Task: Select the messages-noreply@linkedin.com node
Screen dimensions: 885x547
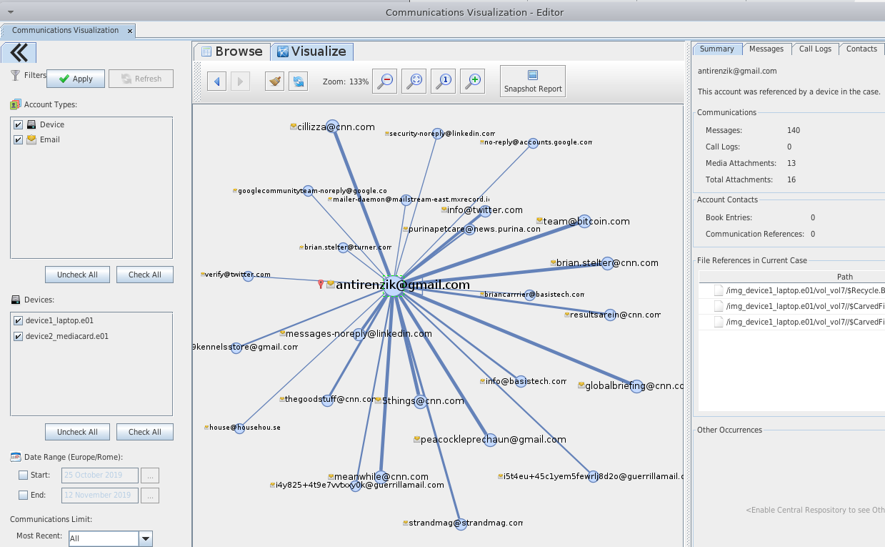Action: (360, 334)
